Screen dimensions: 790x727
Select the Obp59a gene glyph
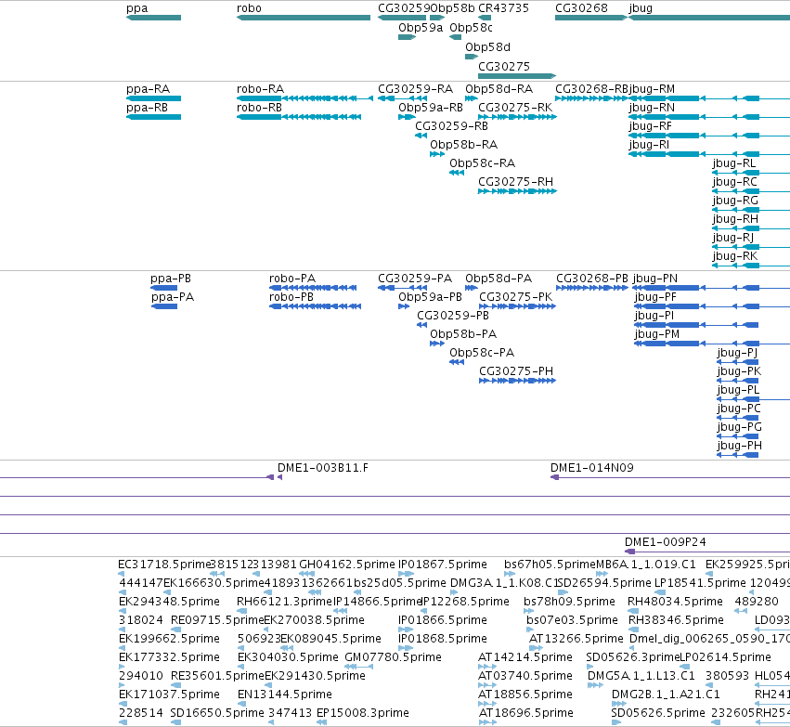(x=408, y=37)
